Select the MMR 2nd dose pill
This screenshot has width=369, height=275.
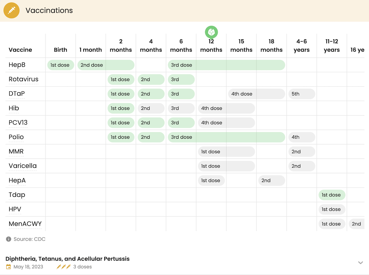[x=302, y=152]
